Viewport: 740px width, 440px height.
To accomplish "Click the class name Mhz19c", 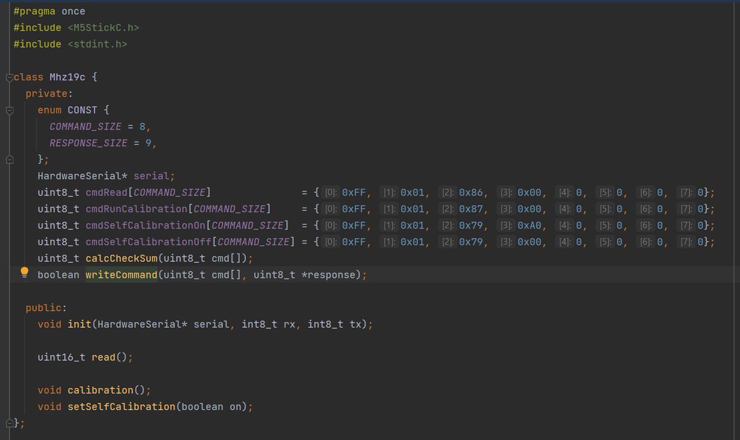I will pos(67,77).
